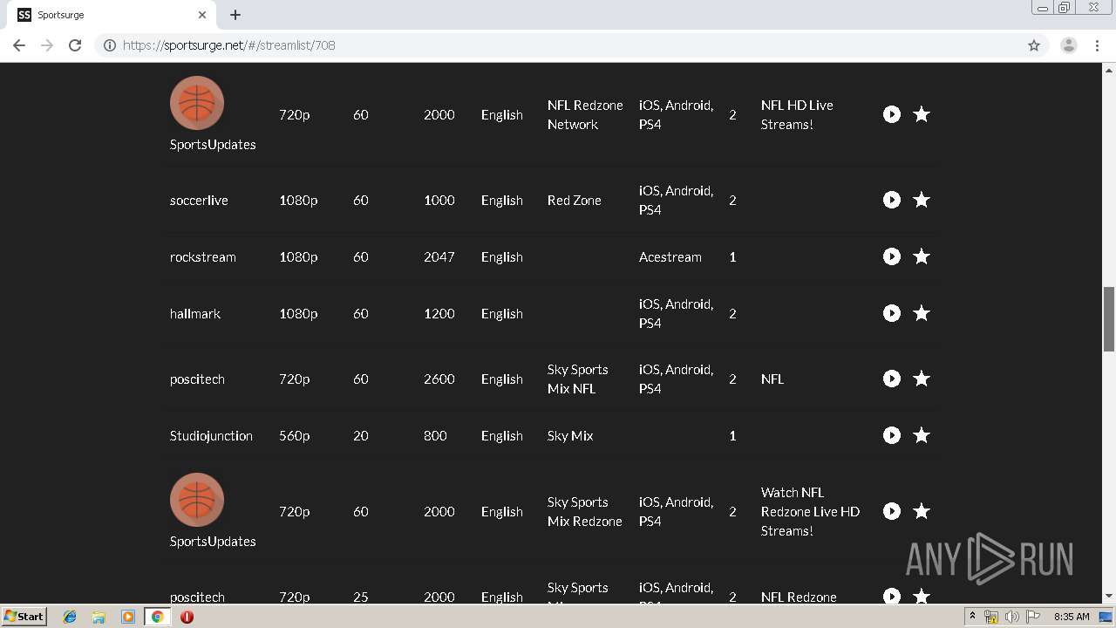Launch Internet Explorer from taskbar
Viewport: 1116px width, 628px height.
70,617
